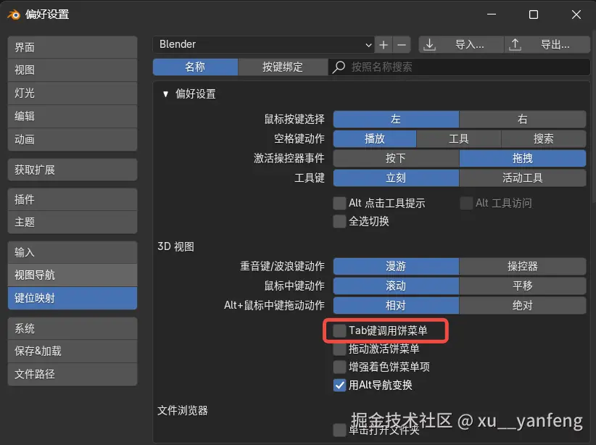
Task: Click the export upload arrow icon
Action: point(515,44)
